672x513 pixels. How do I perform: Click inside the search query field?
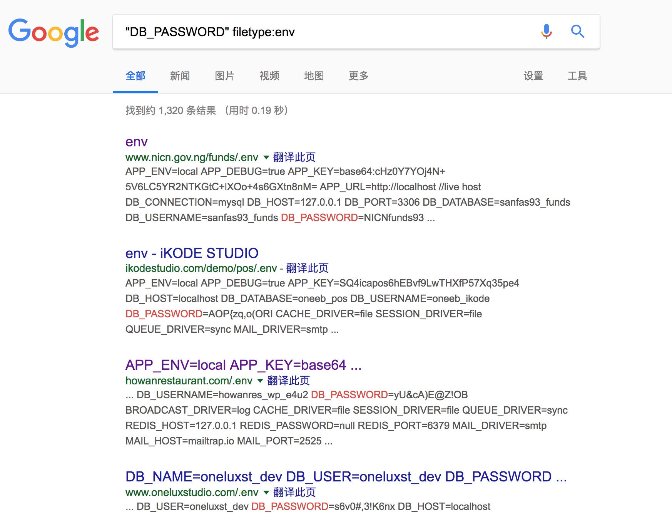(x=327, y=32)
